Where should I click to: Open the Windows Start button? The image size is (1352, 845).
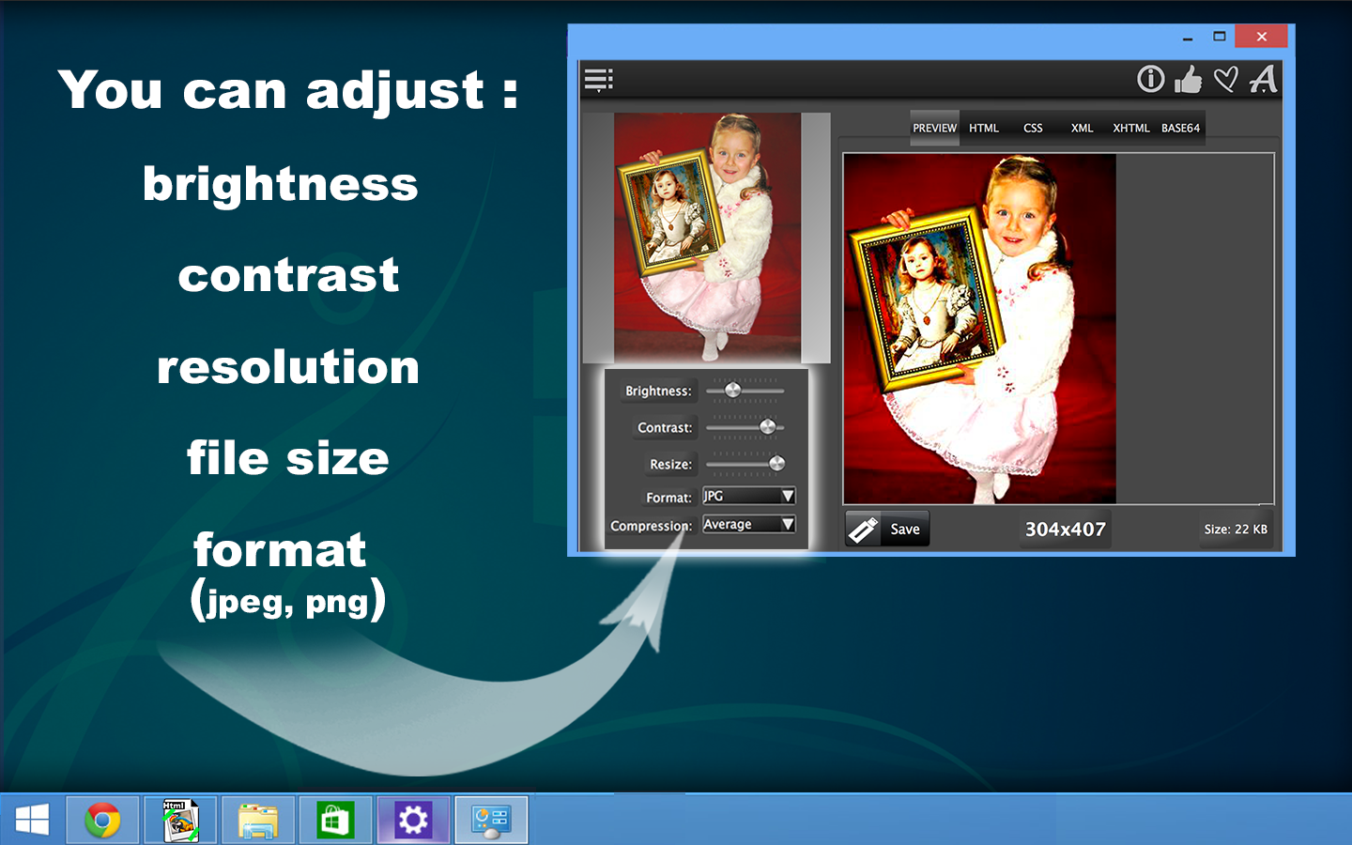32,821
